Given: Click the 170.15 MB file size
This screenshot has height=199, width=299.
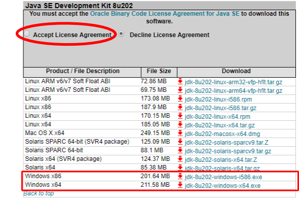Looking at the screenshot, I should pyautogui.click(x=155, y=116).
